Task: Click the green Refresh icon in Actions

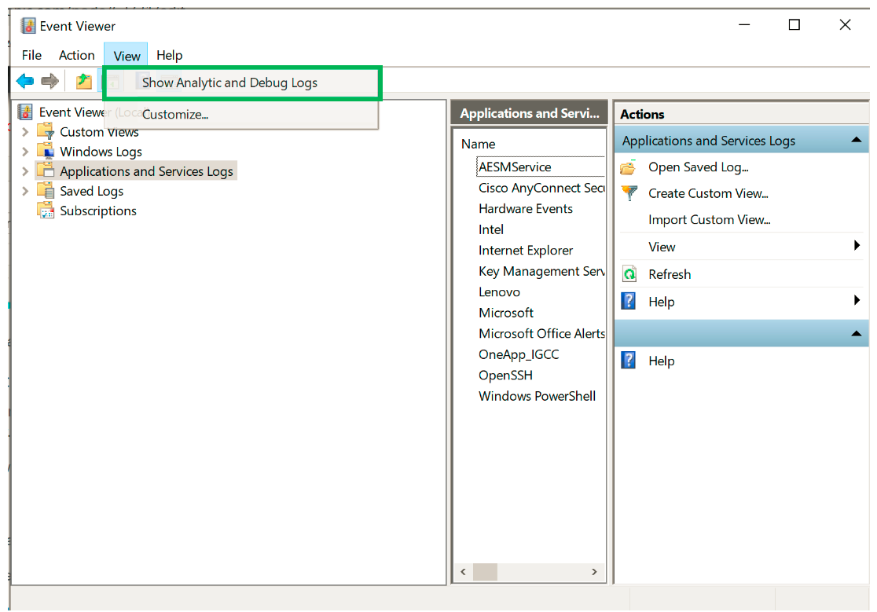Action: click(629, 274)
